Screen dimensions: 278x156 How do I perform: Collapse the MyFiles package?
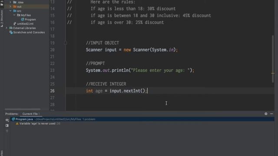click(x=14, y=15)
